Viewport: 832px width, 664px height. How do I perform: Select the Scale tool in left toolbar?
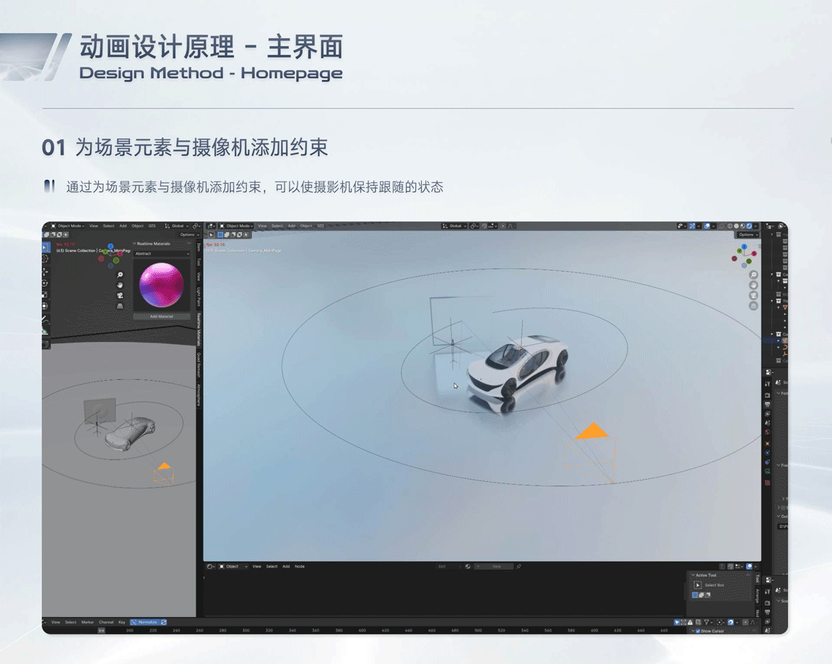pyautogui.click(x=45, y=295)
